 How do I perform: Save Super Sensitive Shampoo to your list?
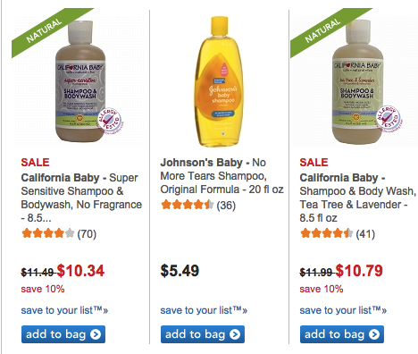point(64,310)
